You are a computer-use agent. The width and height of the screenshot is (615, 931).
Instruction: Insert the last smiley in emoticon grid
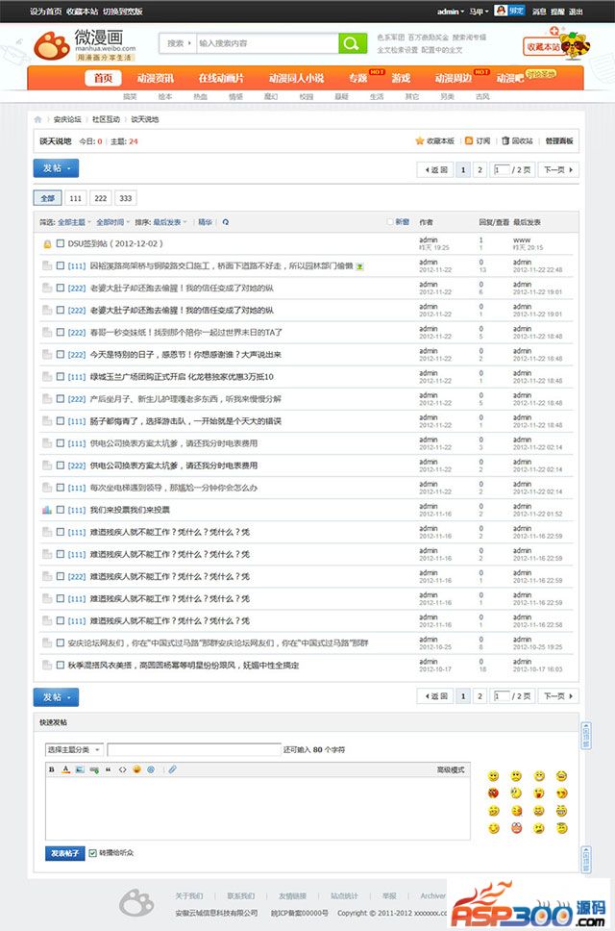[561, 828]
